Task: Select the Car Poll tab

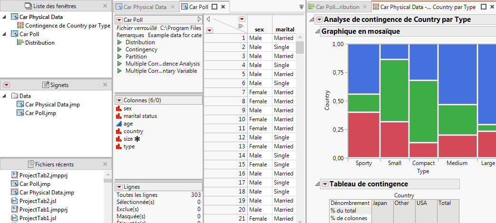Action: pyautogui.click(x=199, y=7)
